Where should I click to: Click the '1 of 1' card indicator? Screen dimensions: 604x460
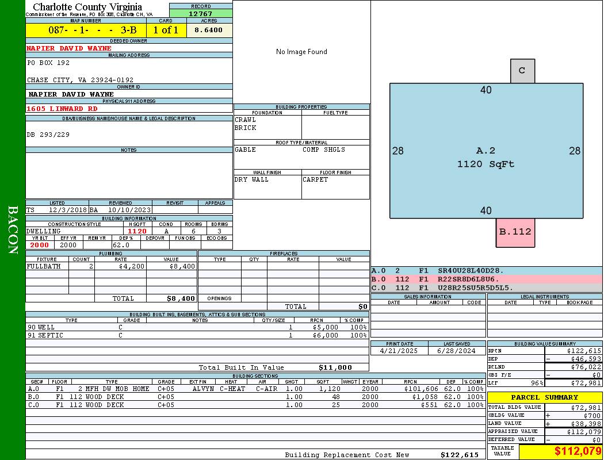tap(166, 30)
